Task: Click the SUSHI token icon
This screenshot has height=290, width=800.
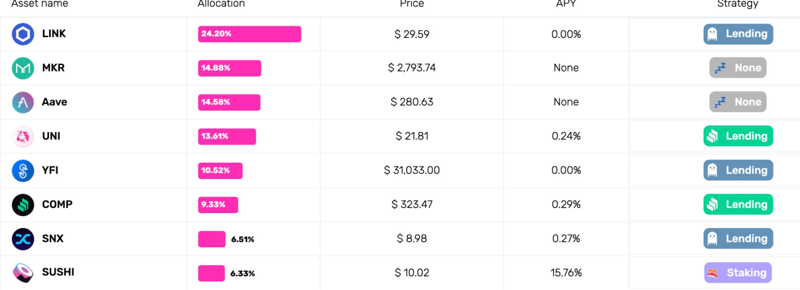Action: [x=23, y=273]
